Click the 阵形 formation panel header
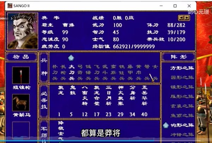The height and width of the screenshot is (143, 212). click(x=178, y=57)
